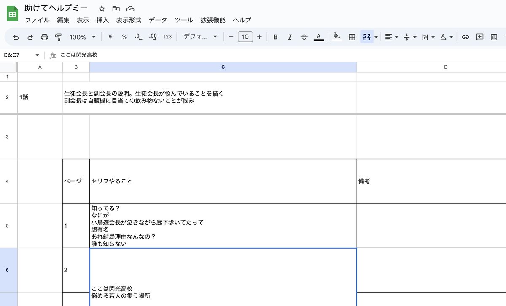The height and width of the screenshot is (306, 506).
Task: Open the ファイル menu
Action: tap(37, 20)
